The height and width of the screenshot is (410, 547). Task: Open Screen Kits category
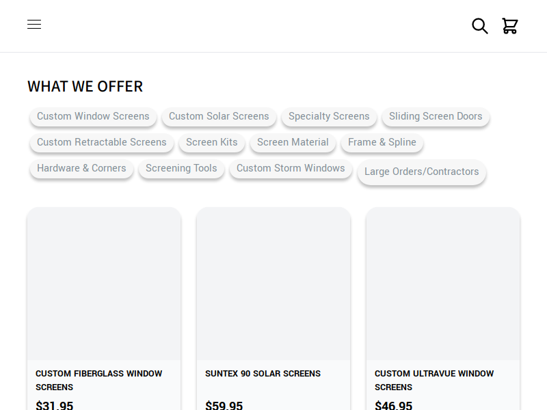pos(212,142)
